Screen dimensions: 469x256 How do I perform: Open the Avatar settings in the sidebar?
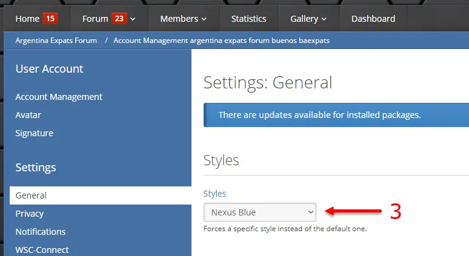click(28, 115)
